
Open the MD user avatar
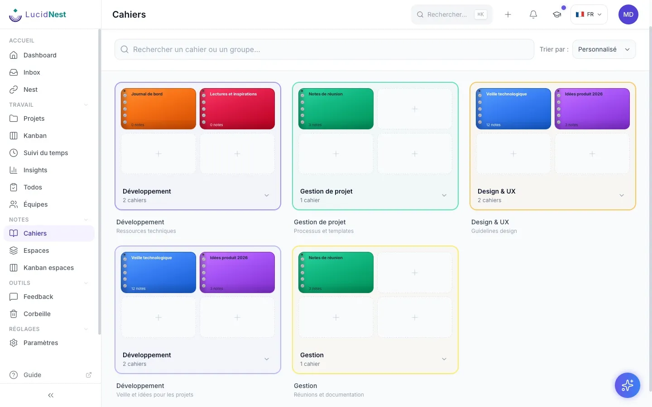tap(628, 14)
